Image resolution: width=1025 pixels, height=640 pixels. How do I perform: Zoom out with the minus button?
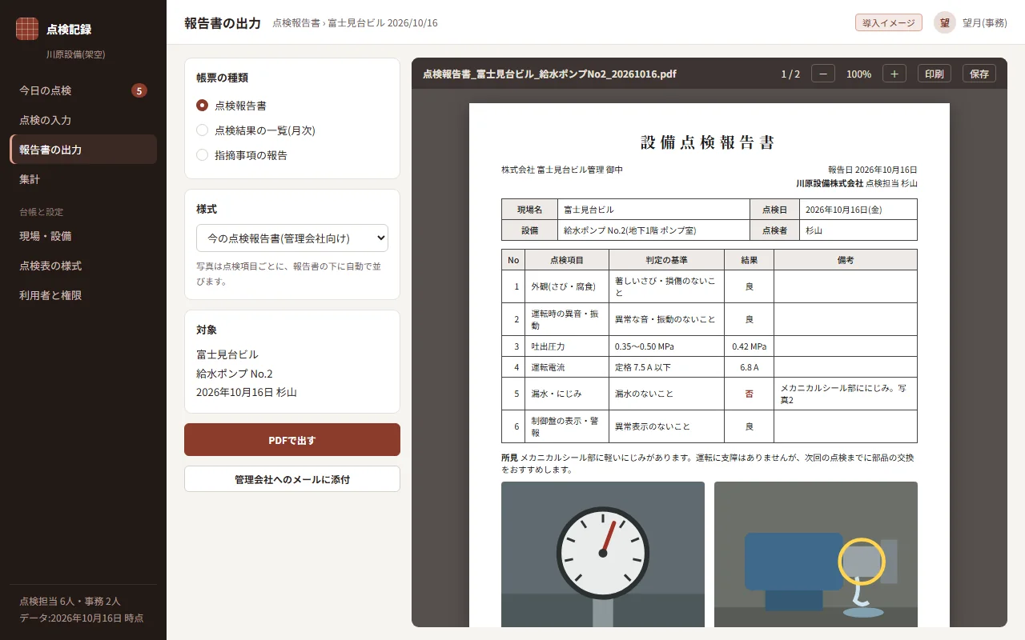(823, 74)
